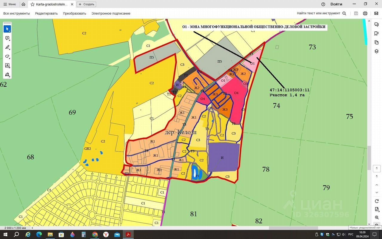Activate the text box tool
Screen dimensions: 382x239
coord(7,65)
